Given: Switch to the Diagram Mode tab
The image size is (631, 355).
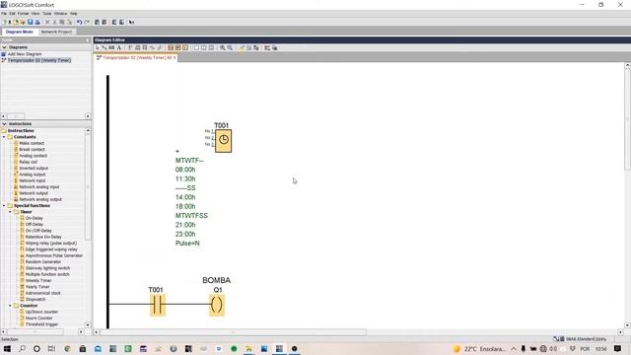Looking at the screenshot, I should pos(19,32).
